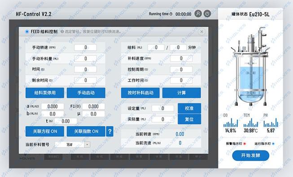This screenshot has width=293, height=177.
Task: Click the 手动启动 button
Action: tap(86, 93)
